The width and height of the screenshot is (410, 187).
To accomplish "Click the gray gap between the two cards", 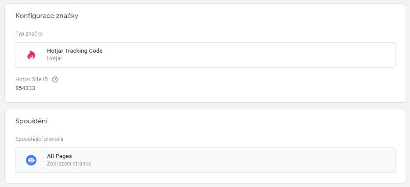I will click(205, 106).
